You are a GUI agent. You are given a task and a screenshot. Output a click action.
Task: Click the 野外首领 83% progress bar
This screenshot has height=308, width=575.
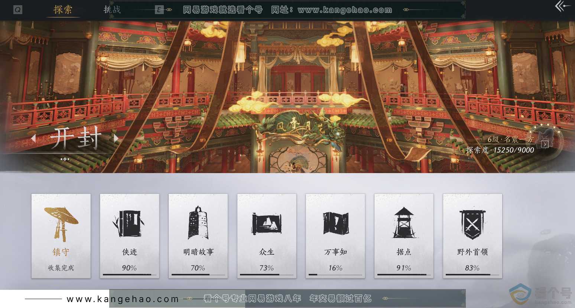pyautogui.click(x=472, y=275)
